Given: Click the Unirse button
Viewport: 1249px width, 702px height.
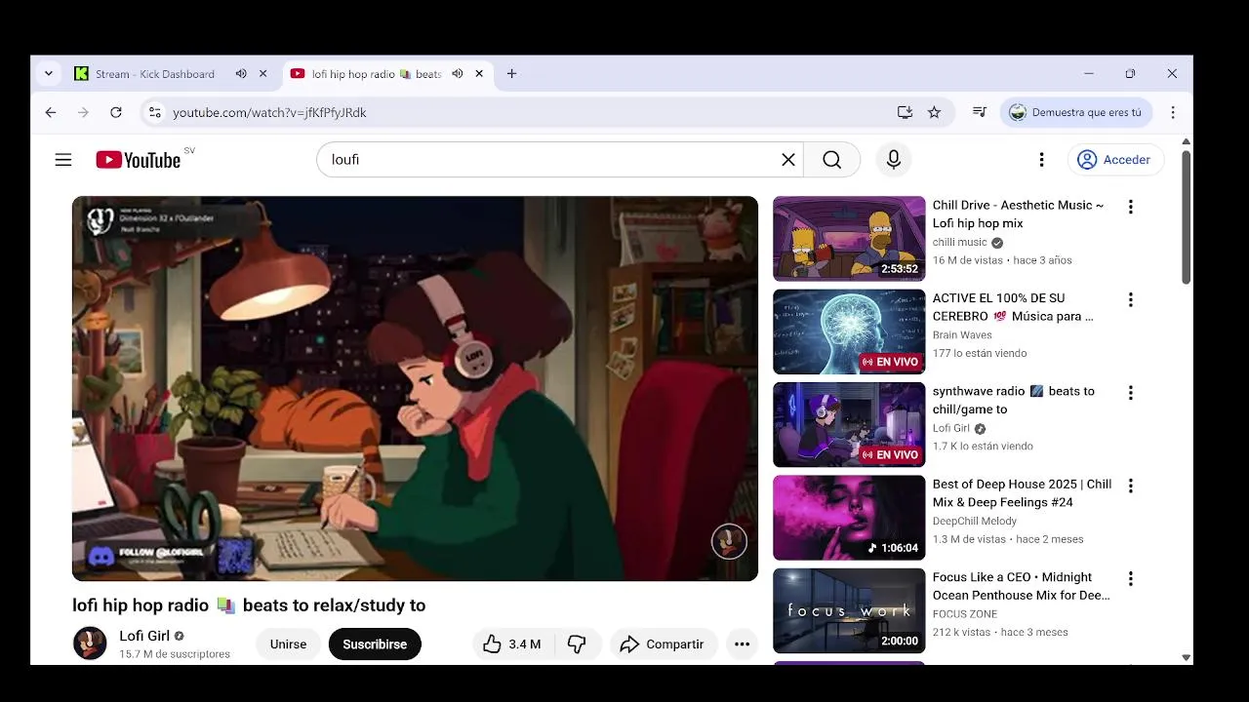Looking at the screenshot, I should tap(288, 644).
